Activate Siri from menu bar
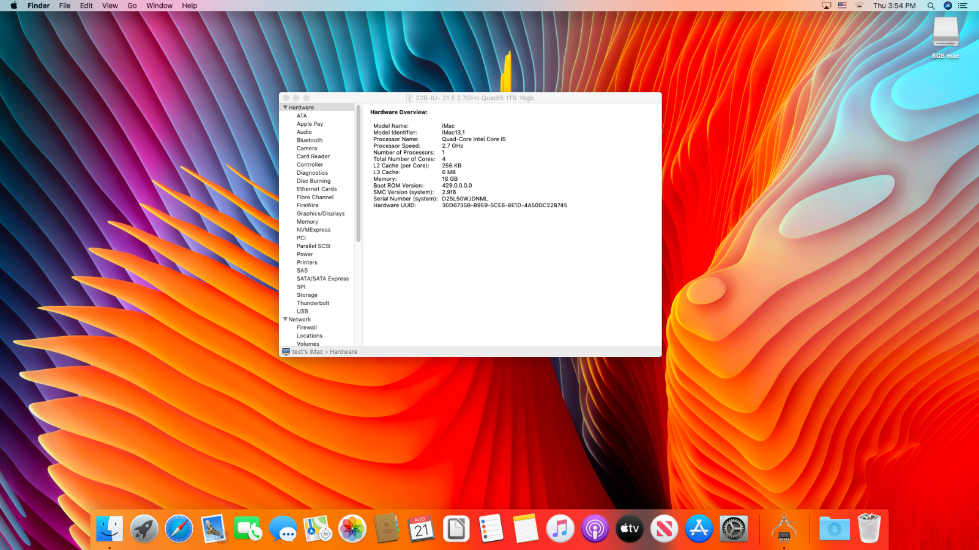The width and height of the screenshot is (979, 550). point(947,5)
